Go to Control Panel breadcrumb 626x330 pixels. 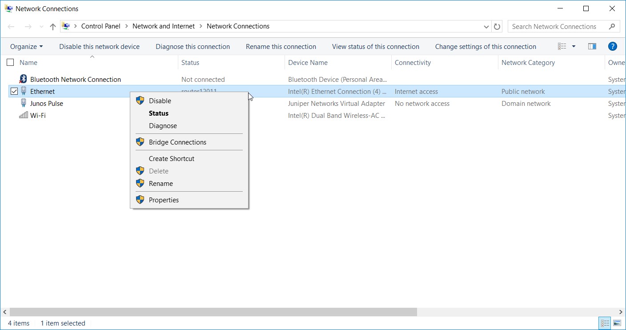pos(101,26)
